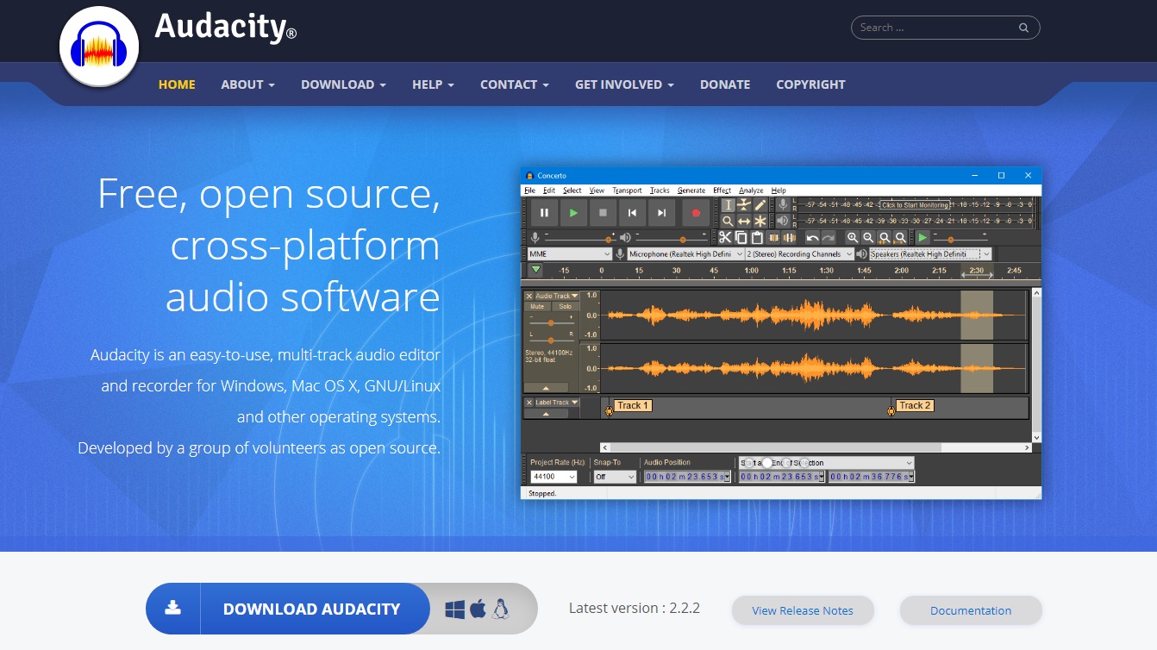Click the red Record button in Audacity

[x=695, y=212]
